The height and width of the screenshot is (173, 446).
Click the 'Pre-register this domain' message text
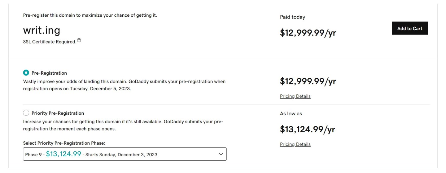point(90,15)
